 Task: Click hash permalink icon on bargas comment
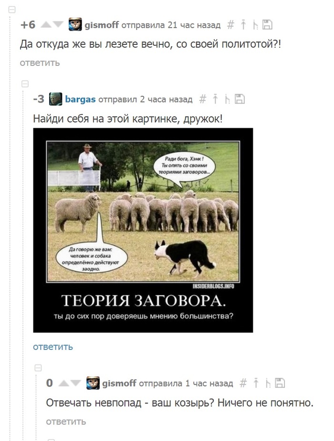tap(203, 99)
